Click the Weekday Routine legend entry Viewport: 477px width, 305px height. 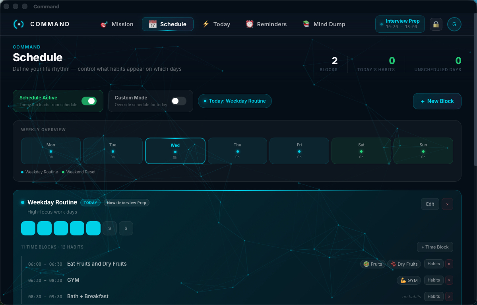tap(39, 172)
